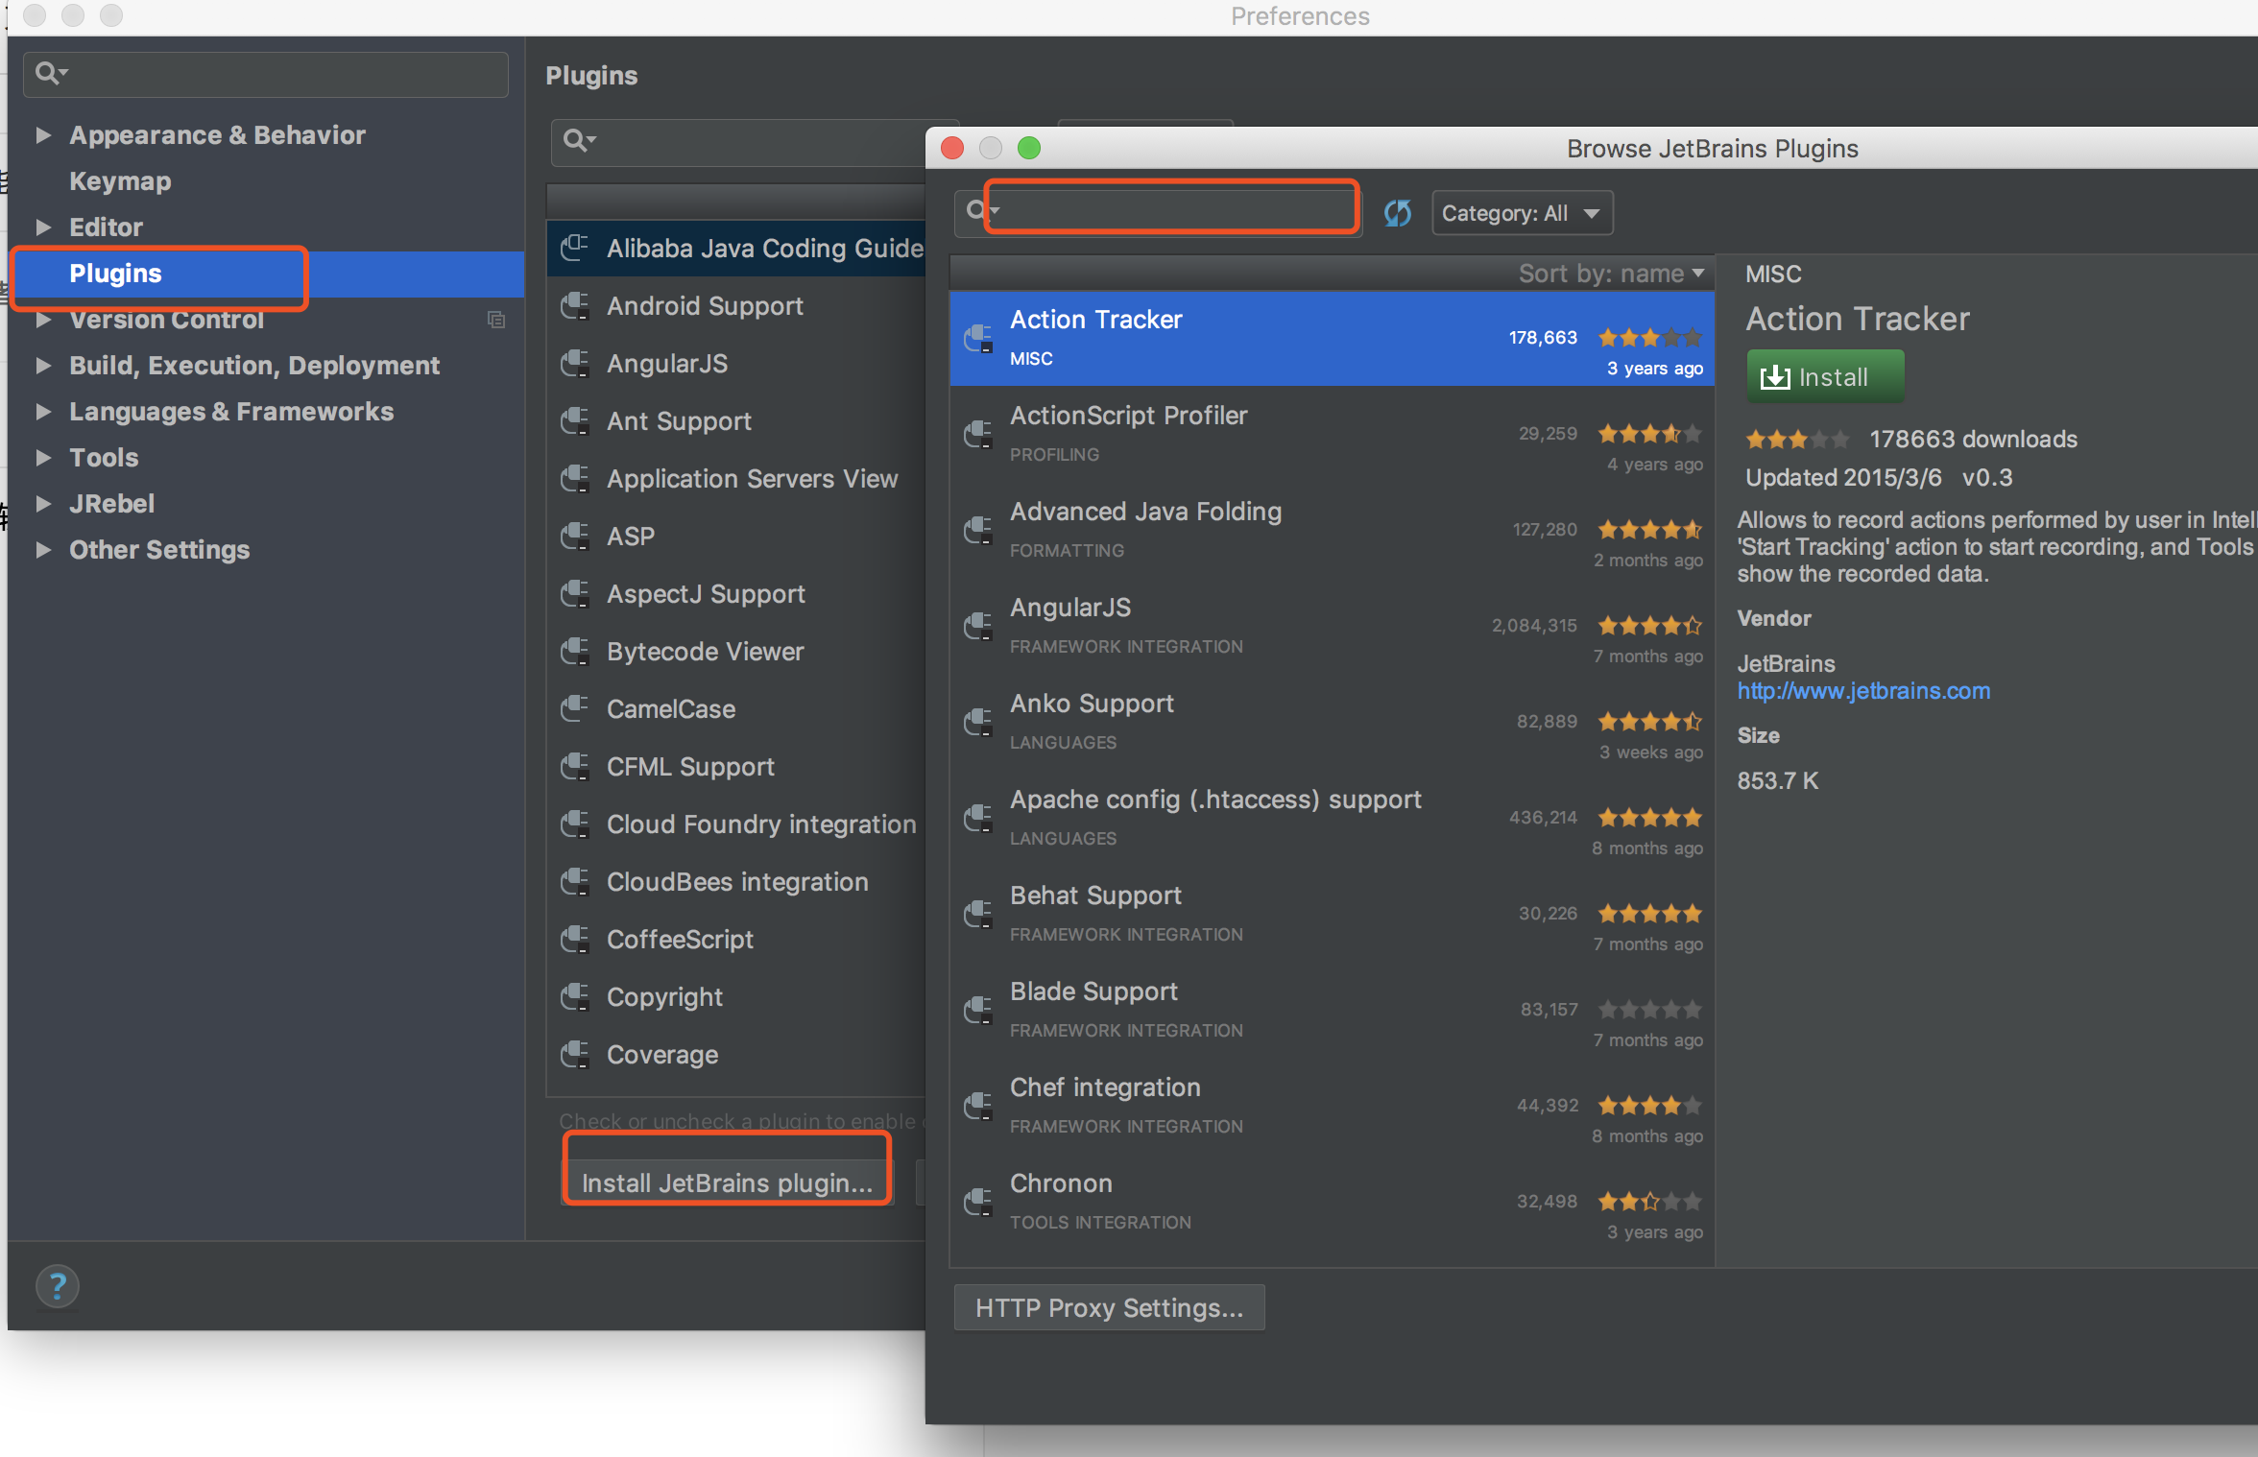Expand Build, Execution, Deployment node
The width and height of the screenshot is (2258, 1457).
point(43,366)
